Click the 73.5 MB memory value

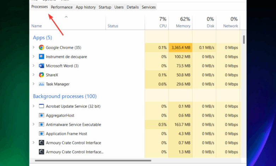click(183, 66)
